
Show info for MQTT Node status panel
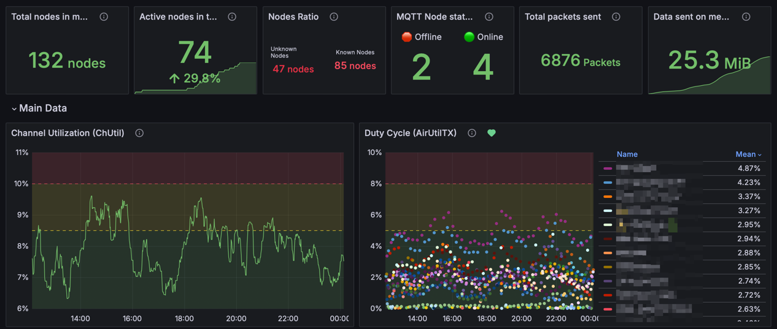(489, 17)
